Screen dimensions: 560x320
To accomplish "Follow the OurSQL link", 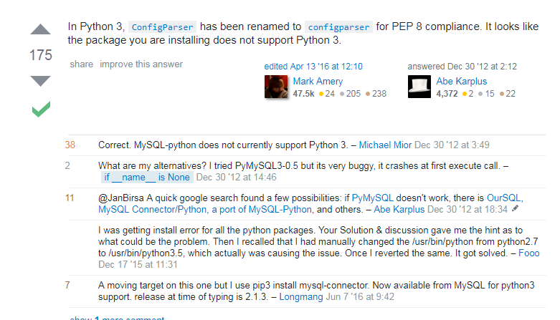I will 503,198.
